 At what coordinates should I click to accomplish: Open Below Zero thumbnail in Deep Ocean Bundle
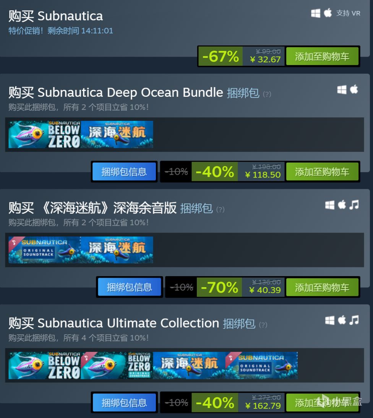click(44, 134)
